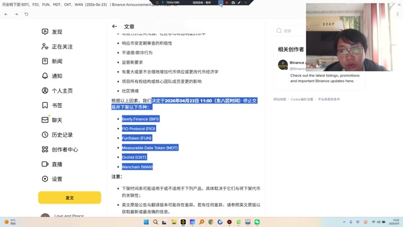Reload the page with the refresh icon

coord(26,14)
